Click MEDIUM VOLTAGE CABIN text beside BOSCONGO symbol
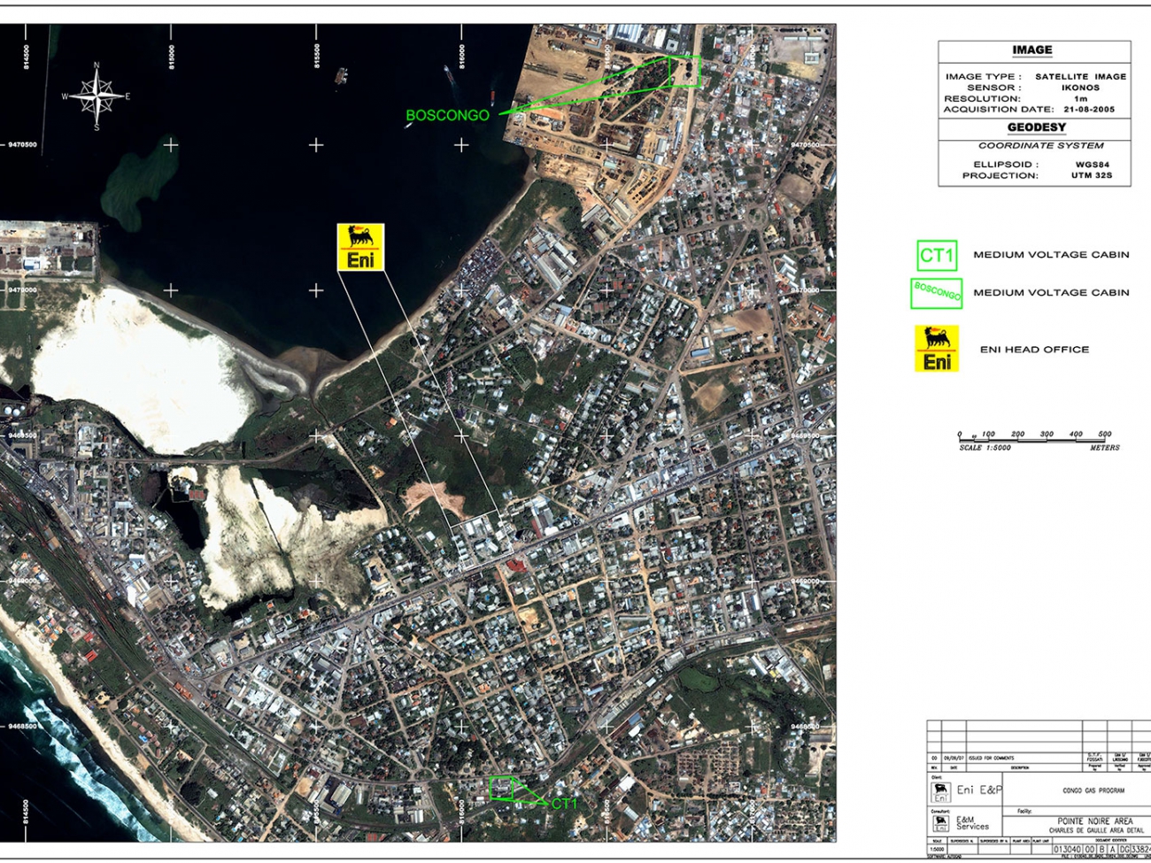The image size is (1151, 863). [1051, 293]
